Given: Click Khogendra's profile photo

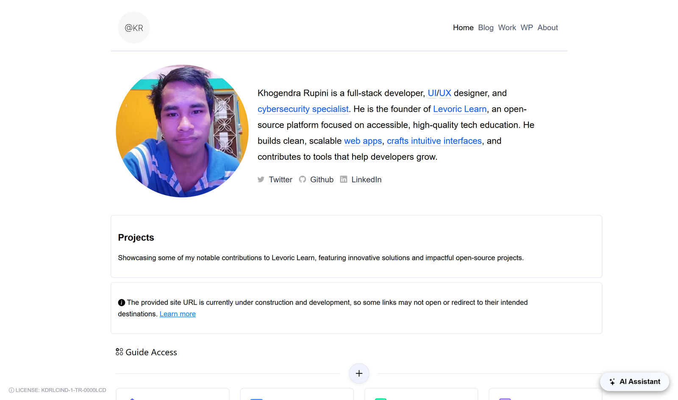Looking at the screenshot, I should [182, 131].
